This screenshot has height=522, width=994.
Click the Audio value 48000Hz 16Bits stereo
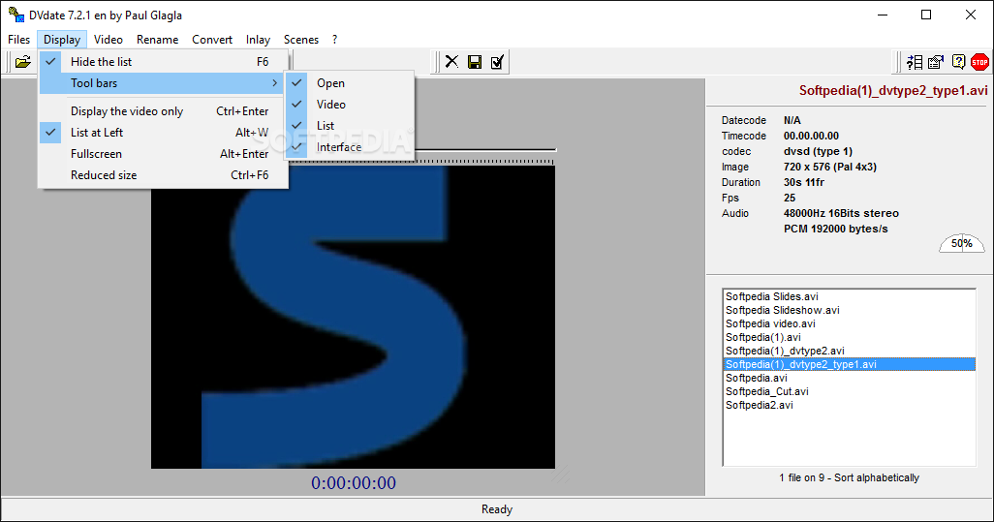(x=841, y=213)
